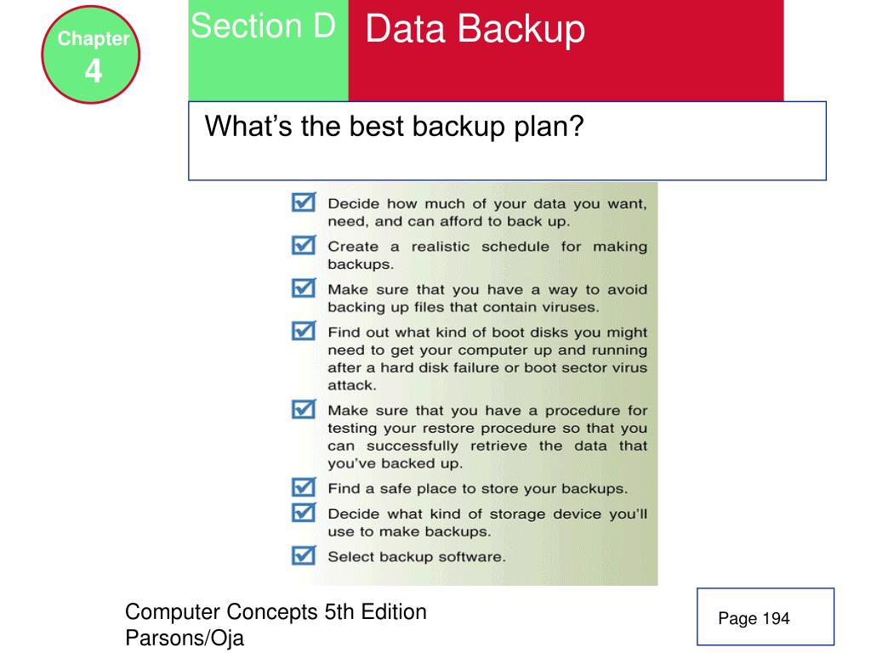Toggle checkbox for 'Find out what kind of boot disks'
Image resolution: width=871 pixels, height=653 pixels.
(304, 331)
